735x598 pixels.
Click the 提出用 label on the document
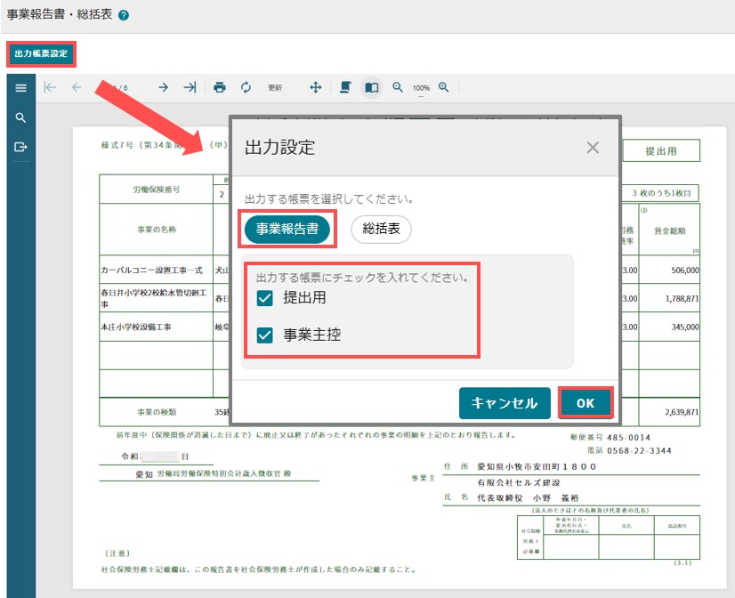pos(661,151)
